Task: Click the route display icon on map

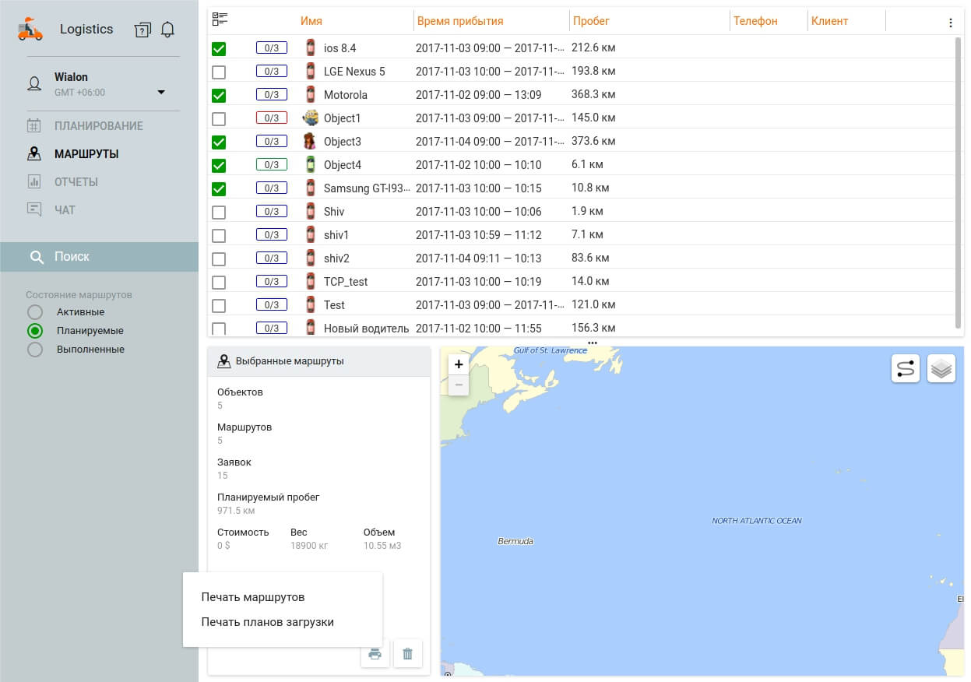Action: pyautogui.click(x=906, y=368)
